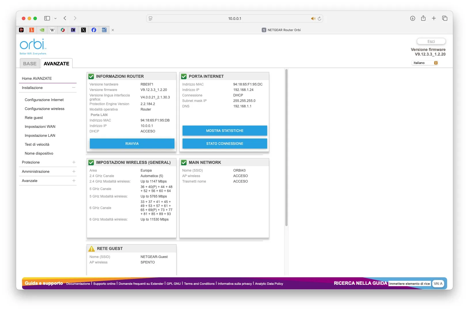Screen dimensions: 469x311
Task: Open the GPL GNU link
Action: [x=174, y=284]
